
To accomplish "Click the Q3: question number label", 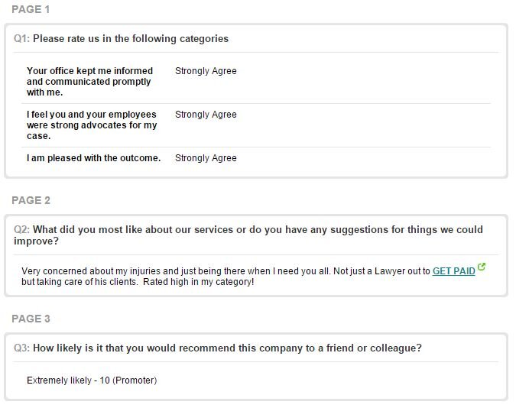I will coord(21,348).
